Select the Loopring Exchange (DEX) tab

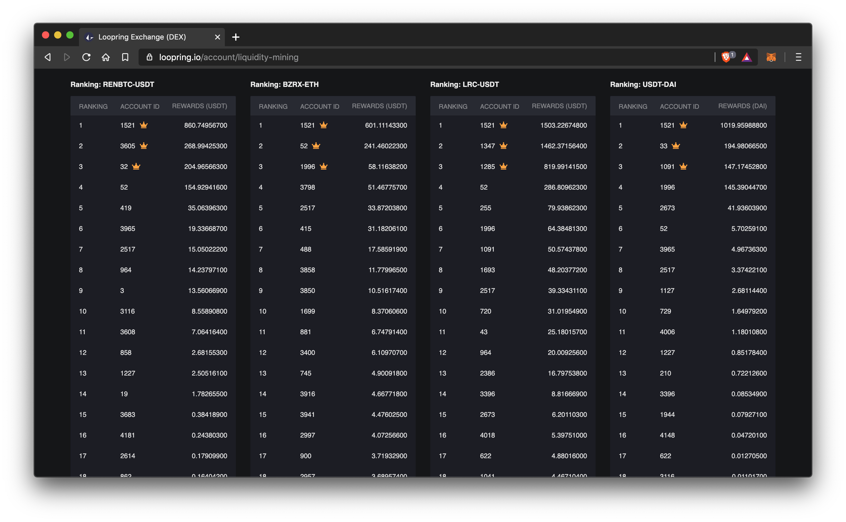(142, 37)
